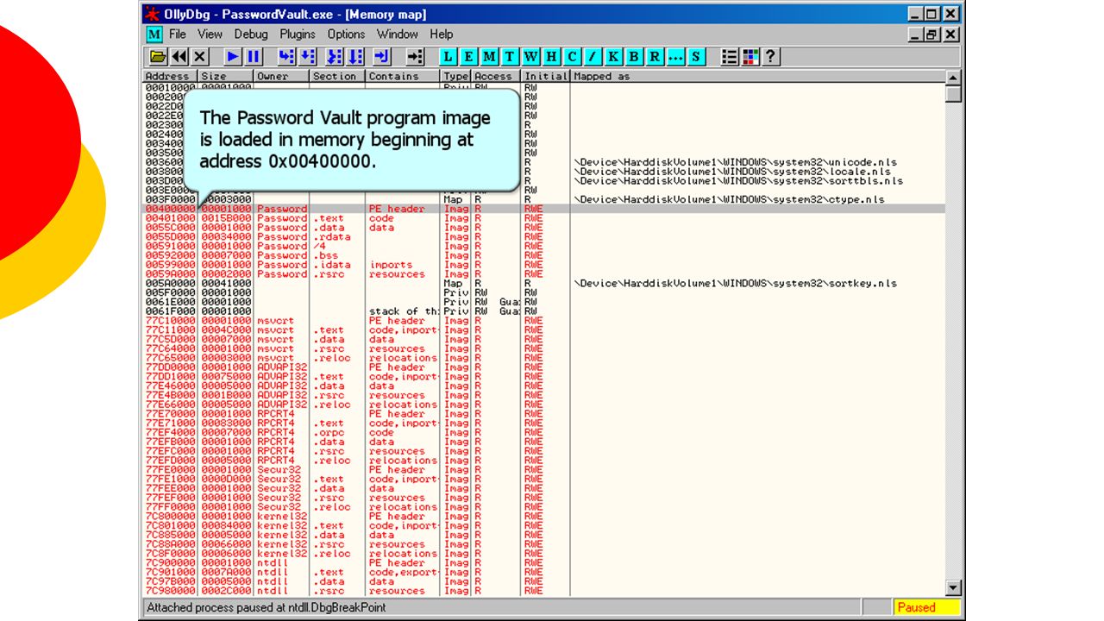Image resolution: width=1104 pixels, height=621 pixels.
Task: Open the File menu
Action: click(x=178, y=34)
